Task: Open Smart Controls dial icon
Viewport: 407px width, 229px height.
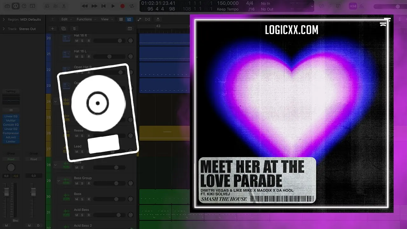Action: [47, 6]
